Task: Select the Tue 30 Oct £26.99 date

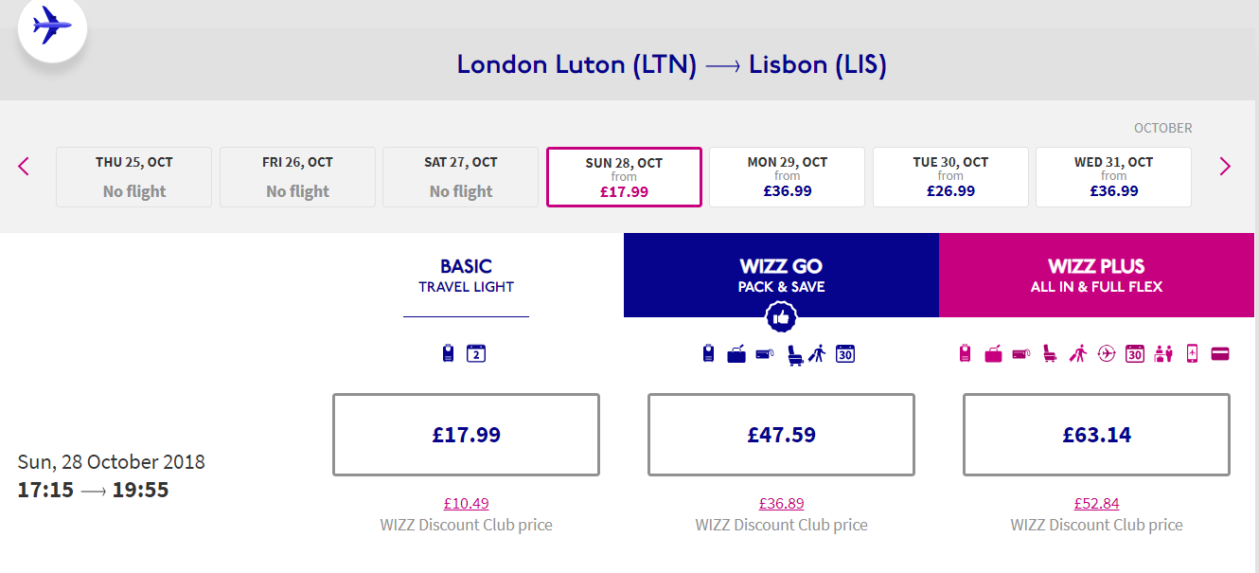Action: click(x=950, y=177)
